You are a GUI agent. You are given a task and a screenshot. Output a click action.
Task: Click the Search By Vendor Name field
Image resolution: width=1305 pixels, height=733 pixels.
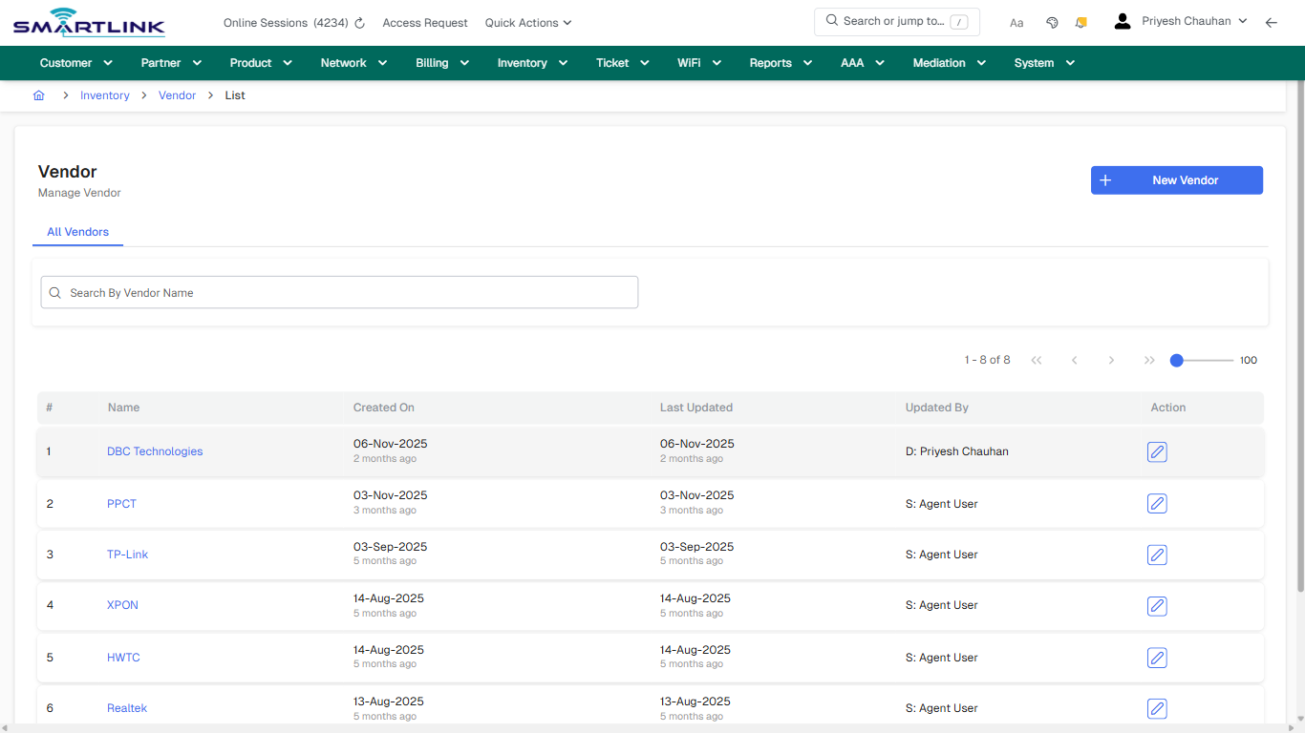(x=339, y=292)
